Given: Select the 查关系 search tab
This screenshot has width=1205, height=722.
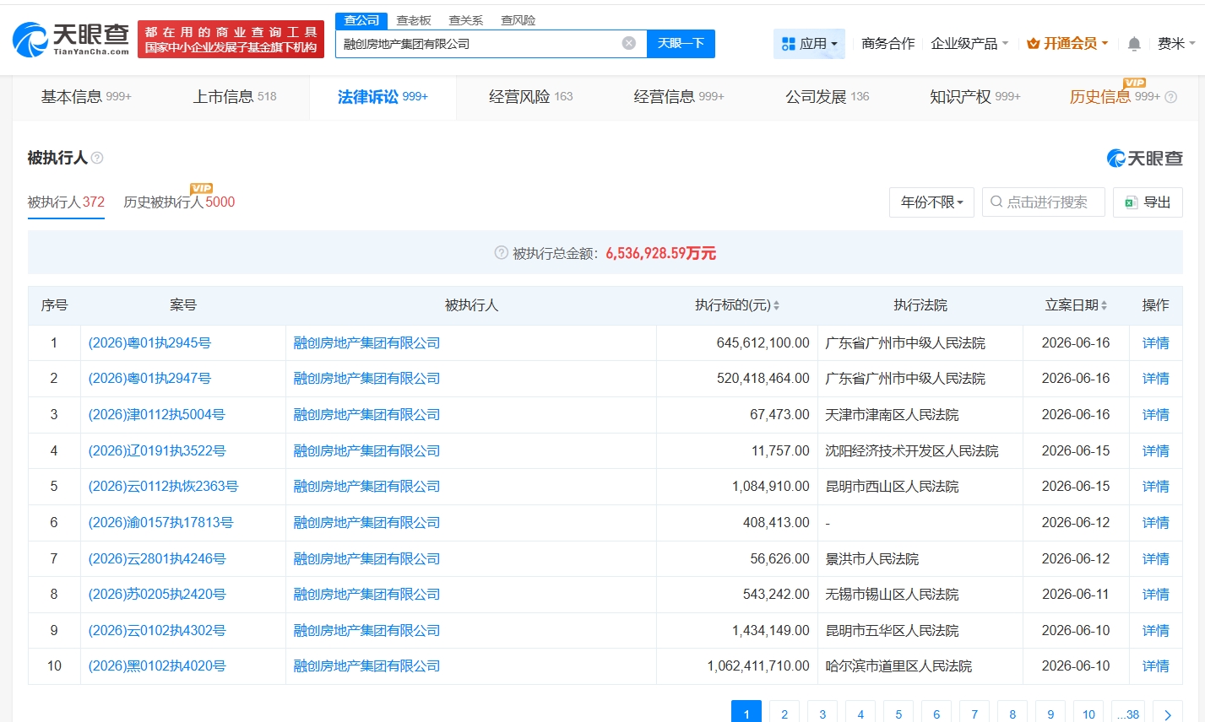Looking at the screenshot, I should pos(466,20).
